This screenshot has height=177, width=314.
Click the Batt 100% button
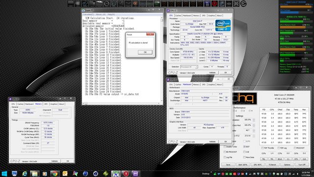pos(243,165)
